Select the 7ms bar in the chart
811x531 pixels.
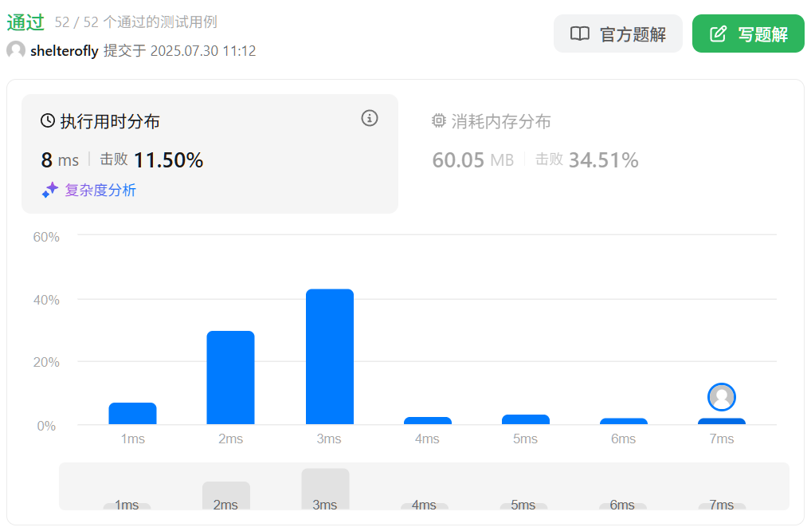click(722, 421)
